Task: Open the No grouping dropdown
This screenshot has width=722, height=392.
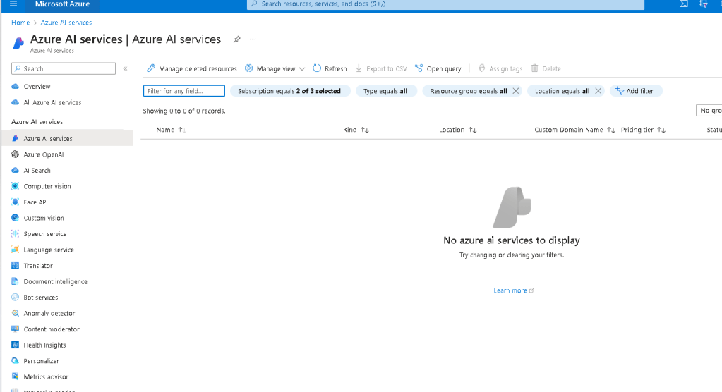Action: (709, 111)
